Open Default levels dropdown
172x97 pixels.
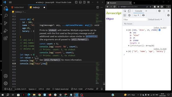(x=155, y=19)
